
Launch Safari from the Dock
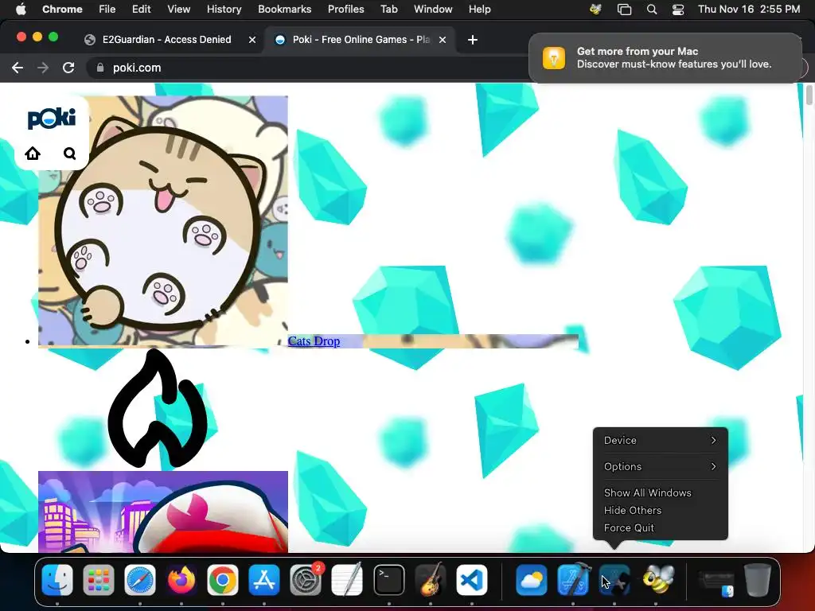[x=140, y=580]
